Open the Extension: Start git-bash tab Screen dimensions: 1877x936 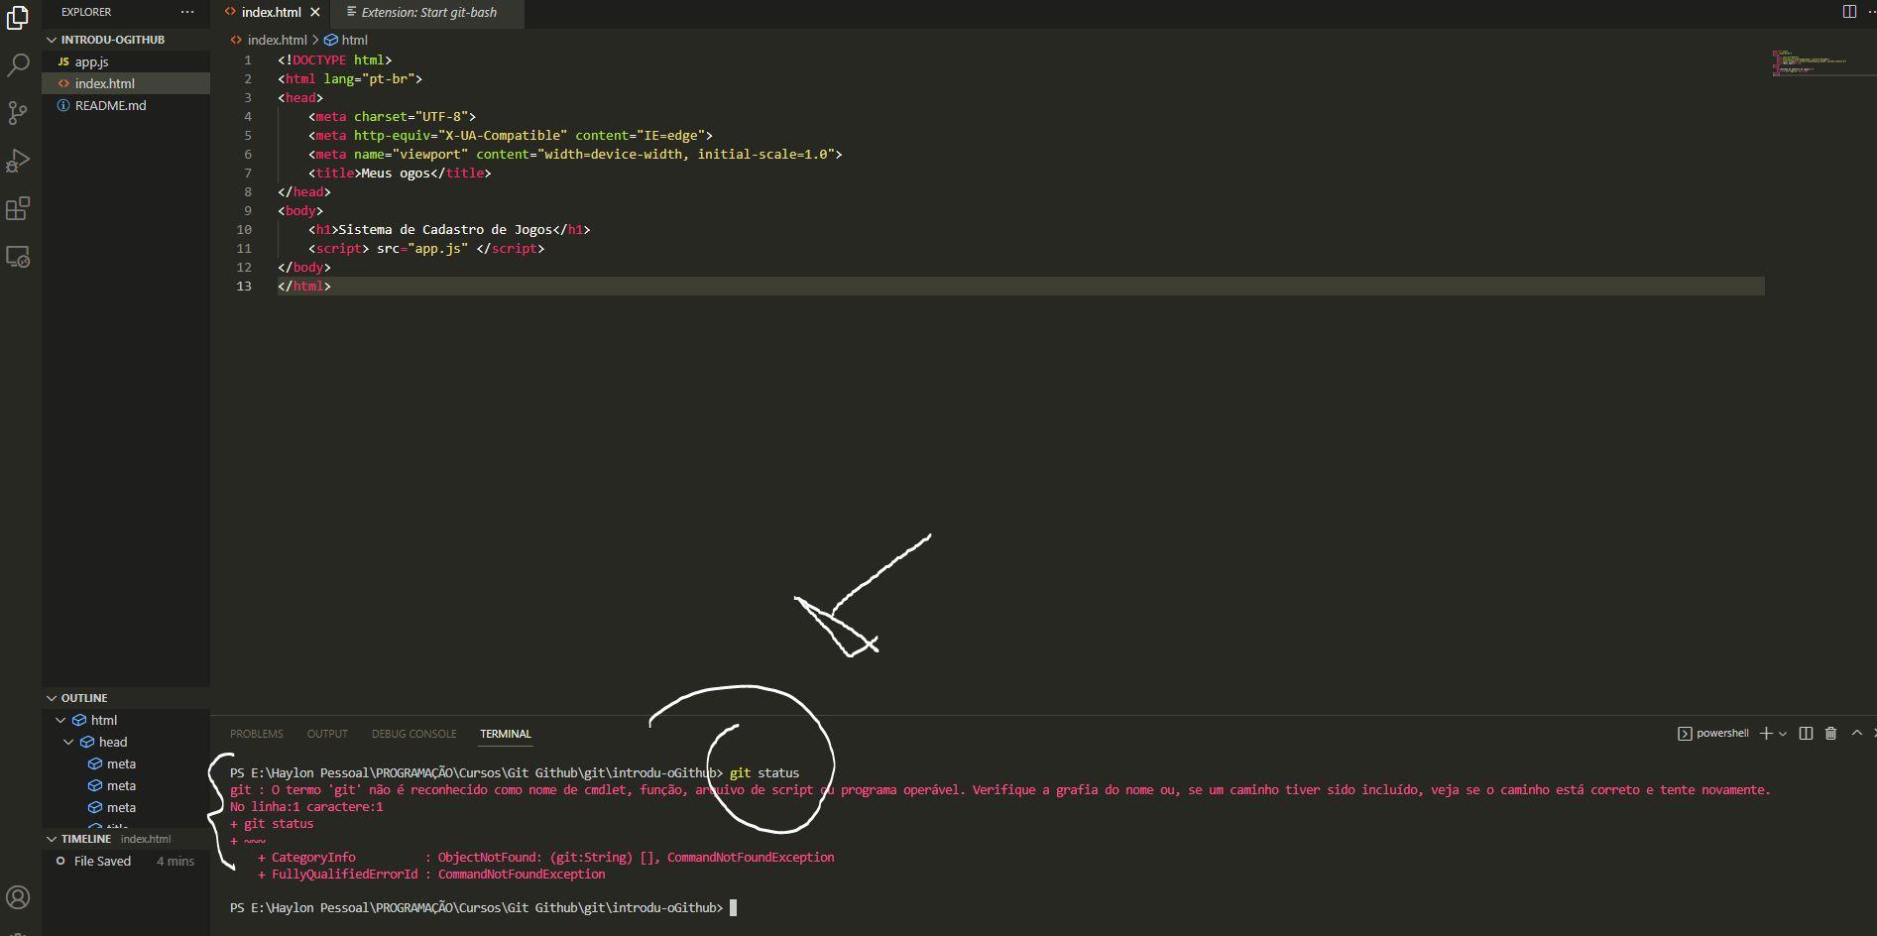[428, 12]
